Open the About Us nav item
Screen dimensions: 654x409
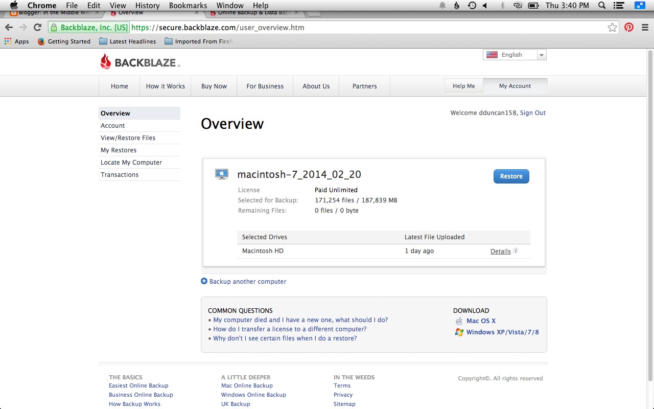click(x=316, y=86)
